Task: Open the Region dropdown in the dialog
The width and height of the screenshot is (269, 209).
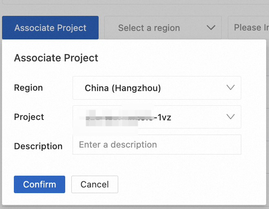Action: (157, 88)
